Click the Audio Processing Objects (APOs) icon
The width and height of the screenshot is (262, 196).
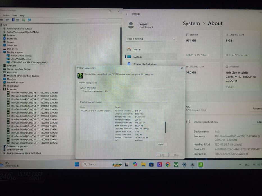[4, 32]
